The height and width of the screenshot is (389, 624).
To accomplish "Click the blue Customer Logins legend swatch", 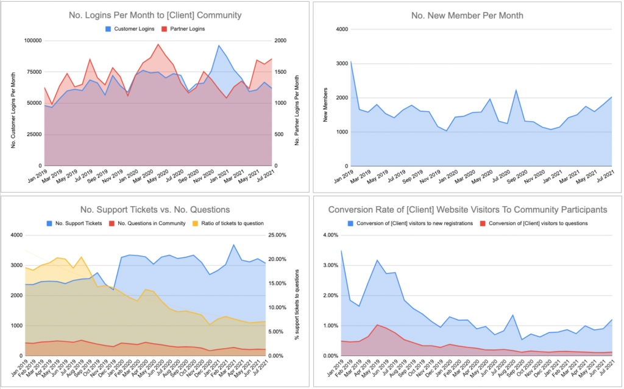I will point(108,29).
